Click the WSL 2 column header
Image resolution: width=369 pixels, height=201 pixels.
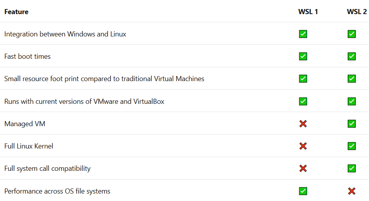(356, 12)
